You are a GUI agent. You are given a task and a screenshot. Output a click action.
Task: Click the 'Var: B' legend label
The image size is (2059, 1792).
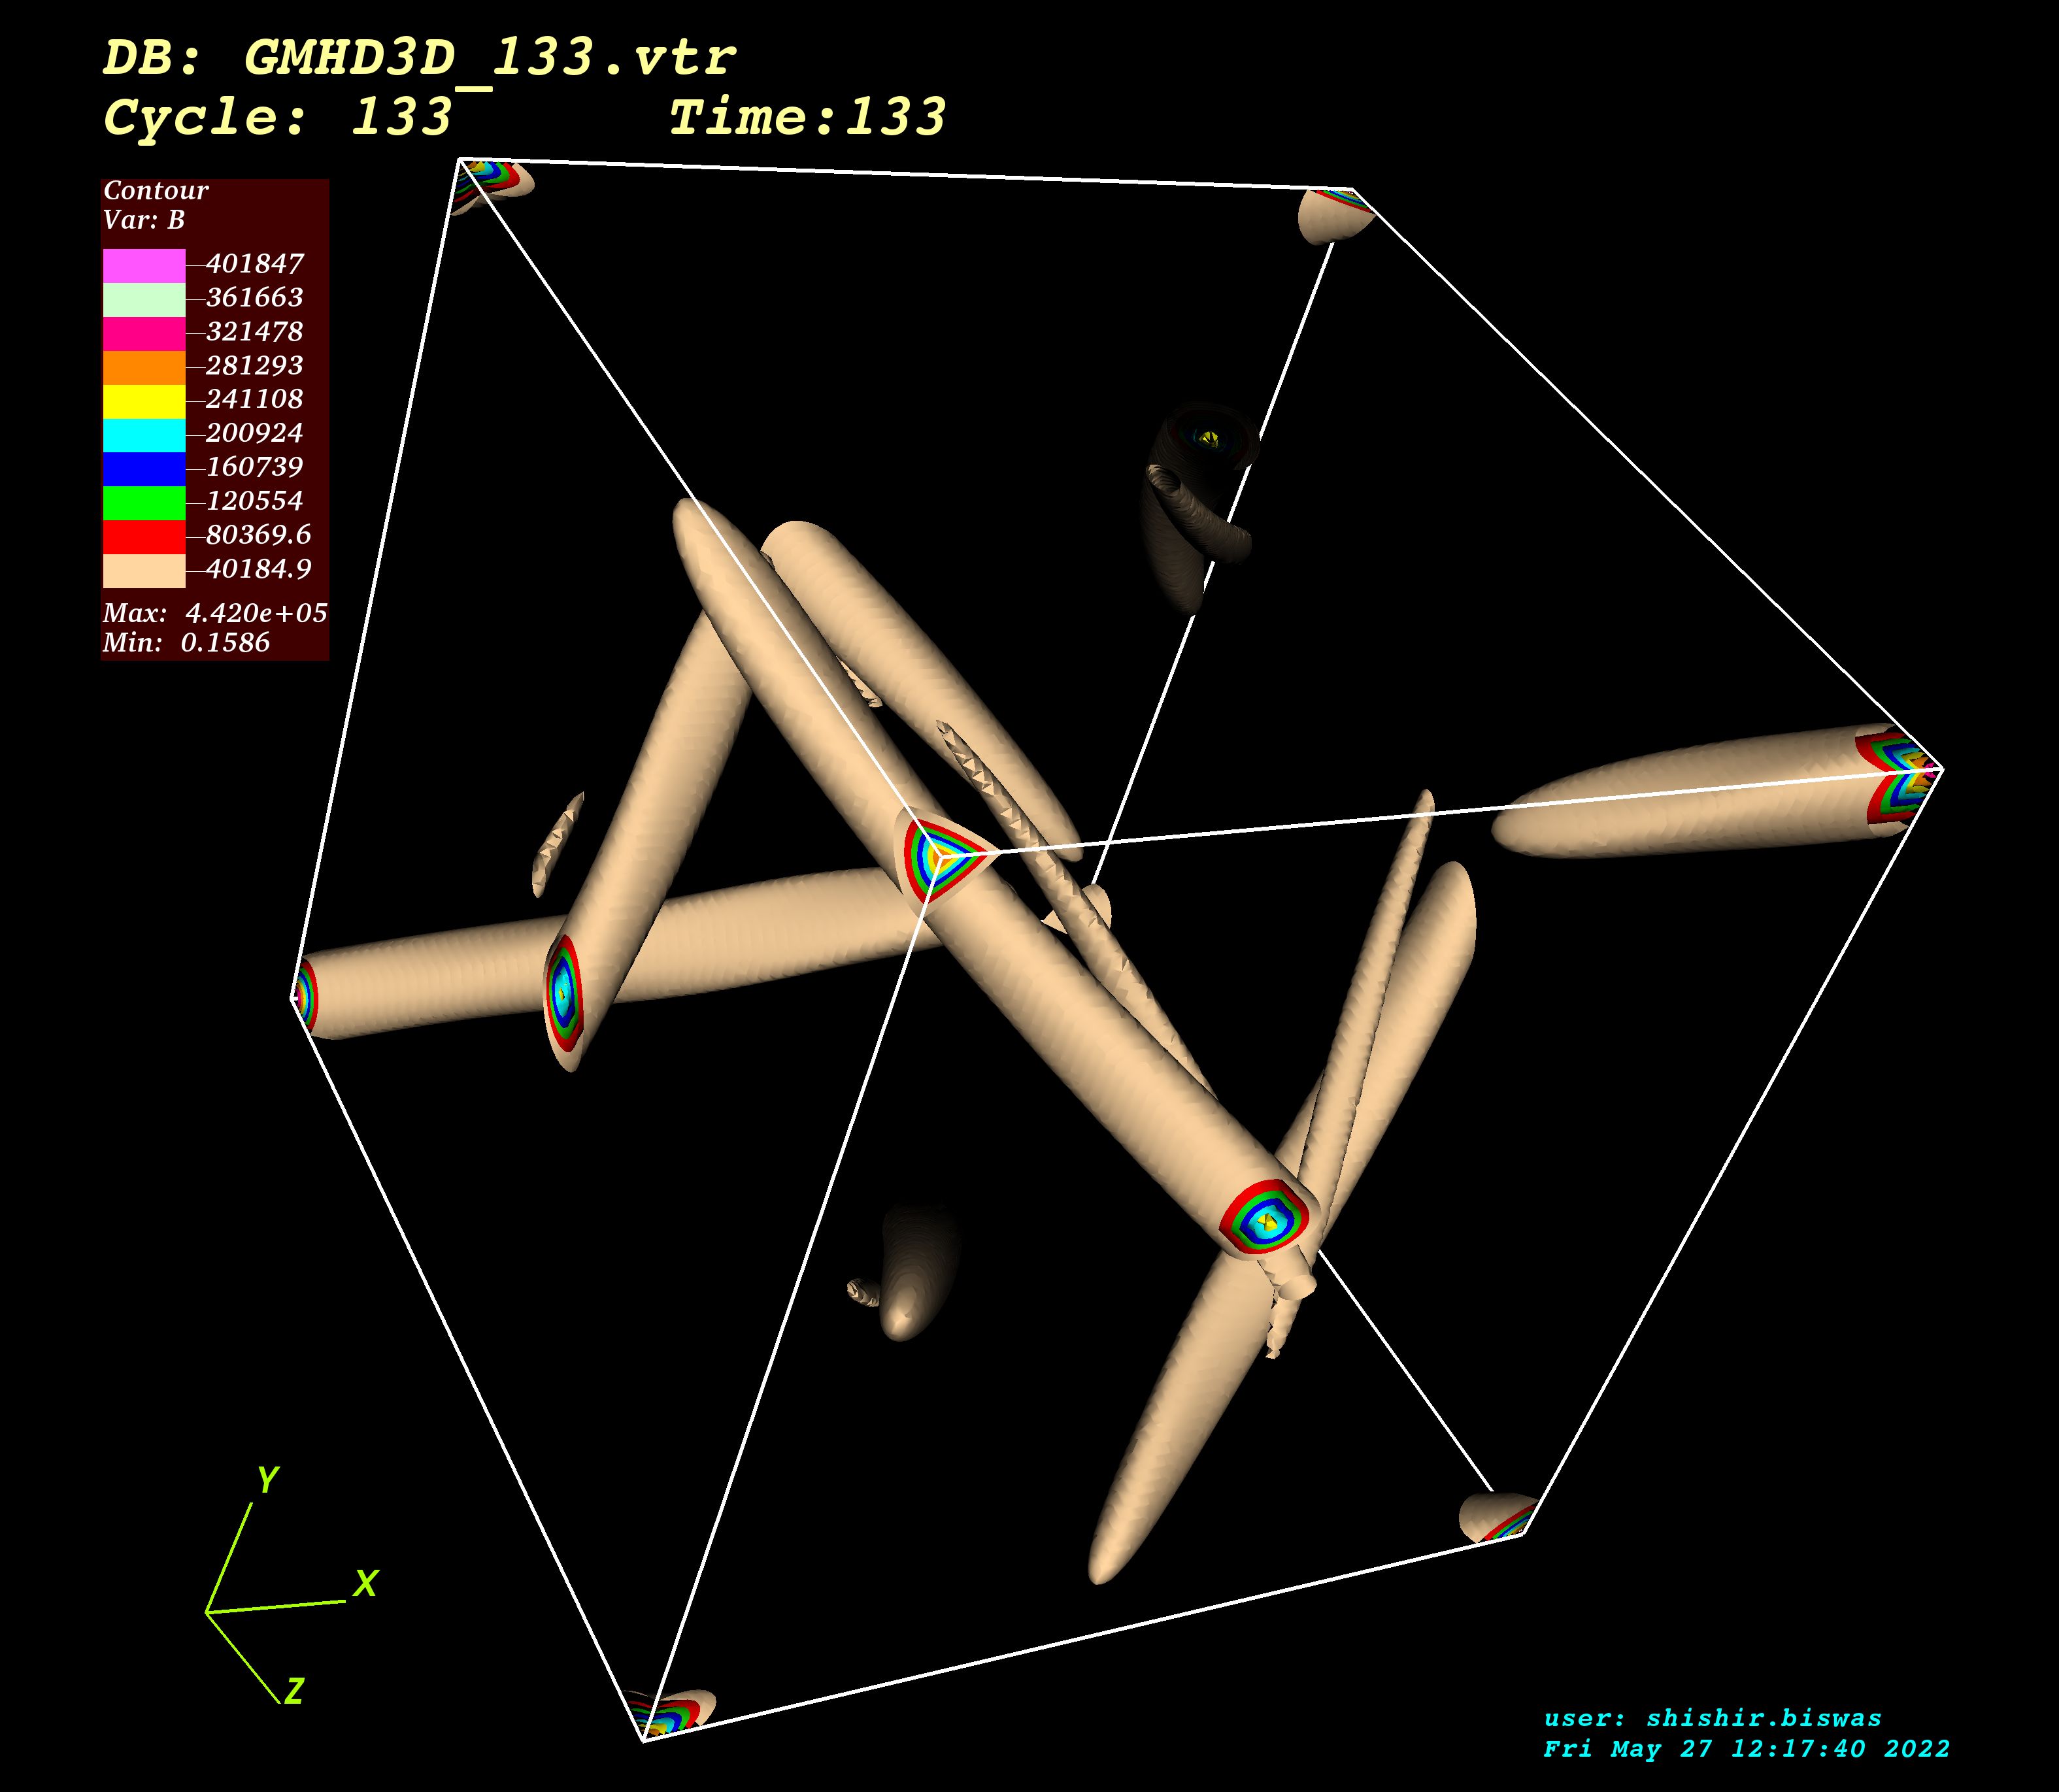coord(144,221)
